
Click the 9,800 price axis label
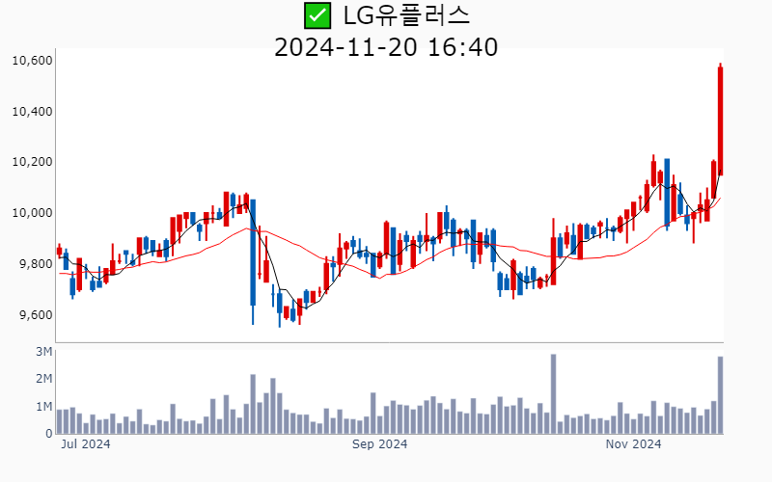[x=36, y=264]
